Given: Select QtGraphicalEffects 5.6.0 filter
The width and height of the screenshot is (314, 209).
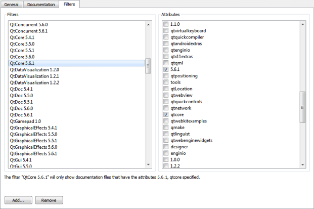Looking at the screenshot, I should [x=77, y=147].
